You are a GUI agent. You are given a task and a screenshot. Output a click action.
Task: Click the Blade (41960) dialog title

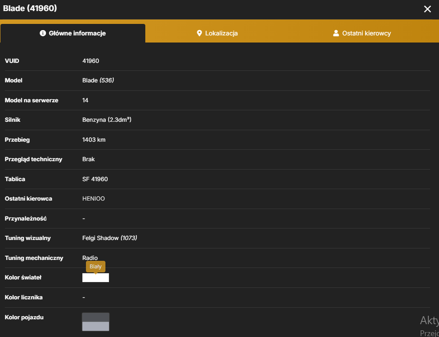[x=30, y=9]
